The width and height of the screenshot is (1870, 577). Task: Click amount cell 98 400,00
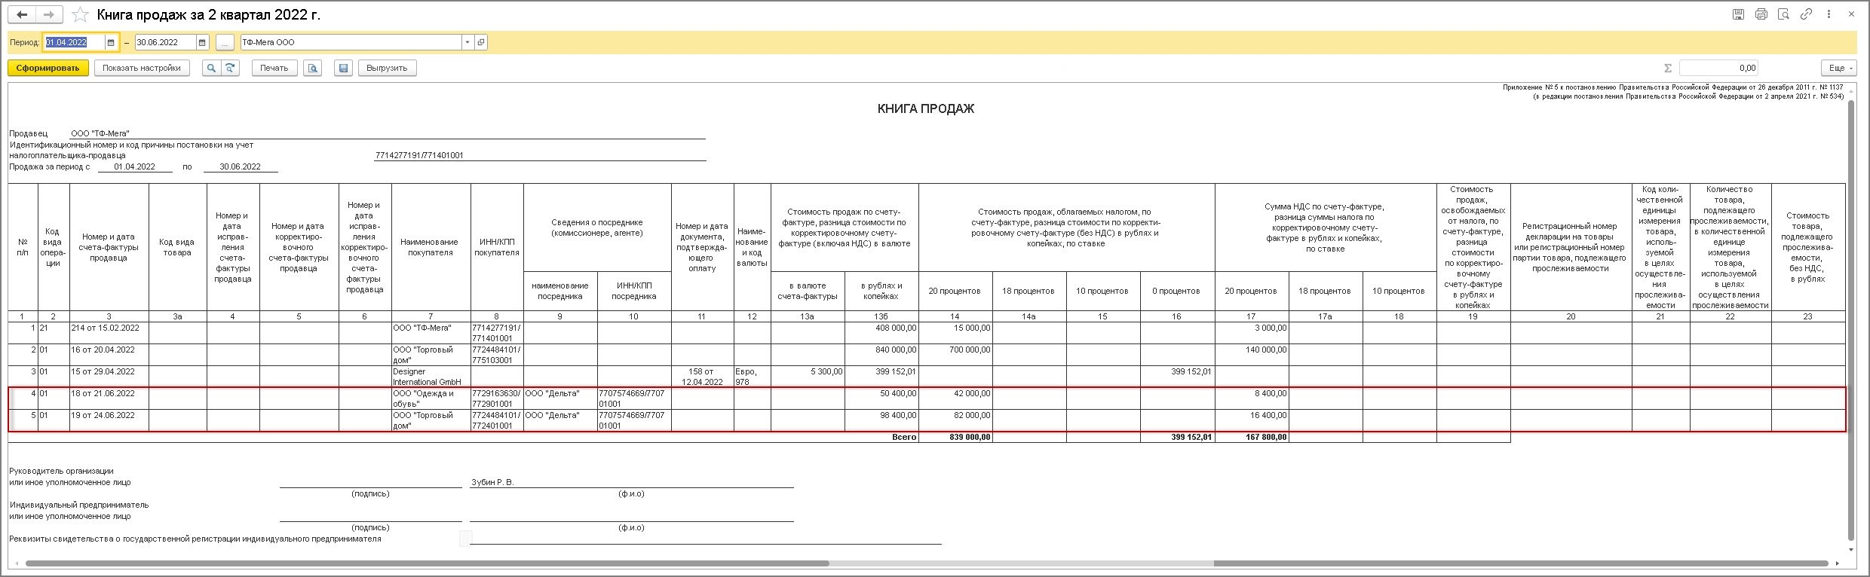pos(882,420)
